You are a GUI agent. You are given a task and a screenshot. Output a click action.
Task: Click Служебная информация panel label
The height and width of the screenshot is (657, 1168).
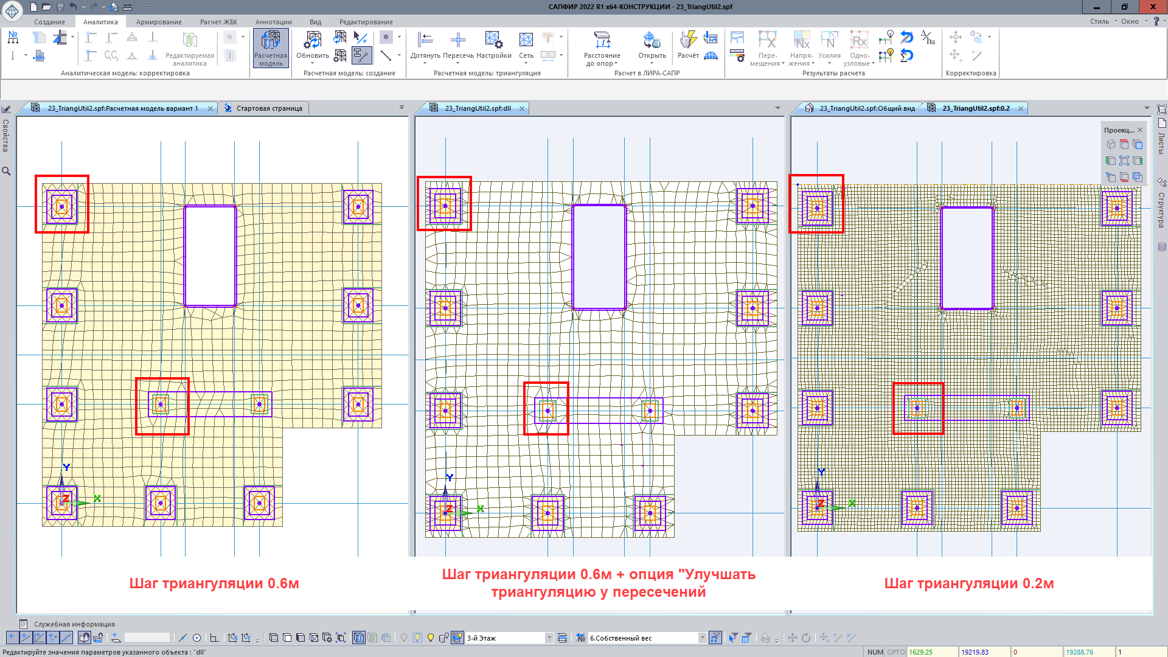74,624
